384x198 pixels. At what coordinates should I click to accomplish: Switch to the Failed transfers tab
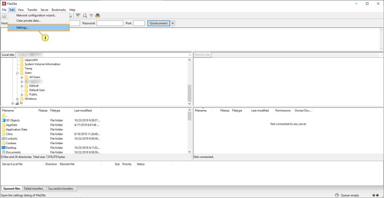tap(33, 189)
